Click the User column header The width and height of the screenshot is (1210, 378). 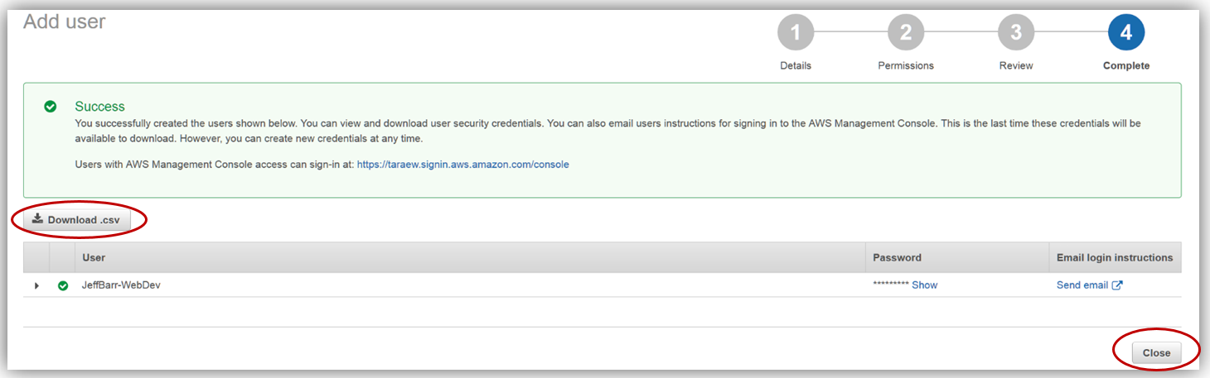(x=94, y=257)
